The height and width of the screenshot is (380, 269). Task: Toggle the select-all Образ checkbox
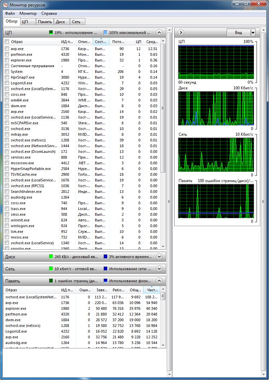(7, 42)
